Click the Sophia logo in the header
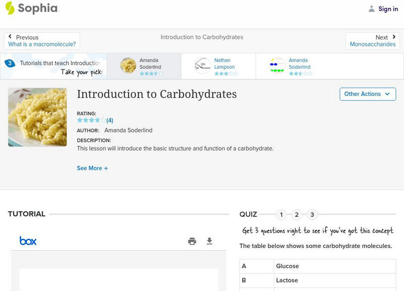 point(31,9)
